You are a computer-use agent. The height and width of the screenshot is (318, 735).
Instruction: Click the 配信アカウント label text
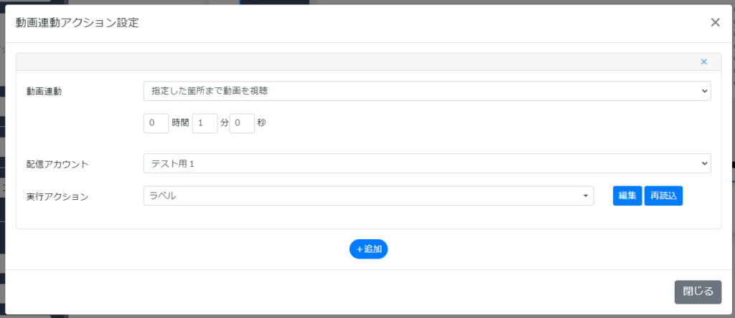pyautogui.click(x=57, y=164)
